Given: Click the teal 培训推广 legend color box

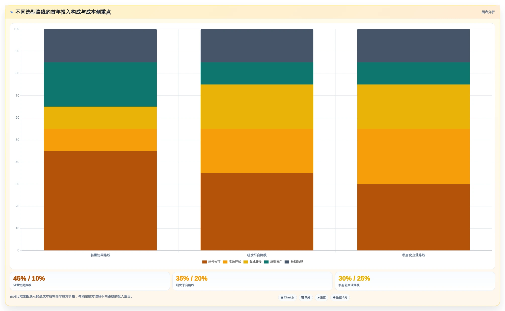Looking at the screenshot, I should pyautogui.click(x=266, y=262).
